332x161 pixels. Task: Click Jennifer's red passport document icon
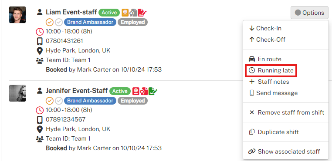click(x=136, y=91)
